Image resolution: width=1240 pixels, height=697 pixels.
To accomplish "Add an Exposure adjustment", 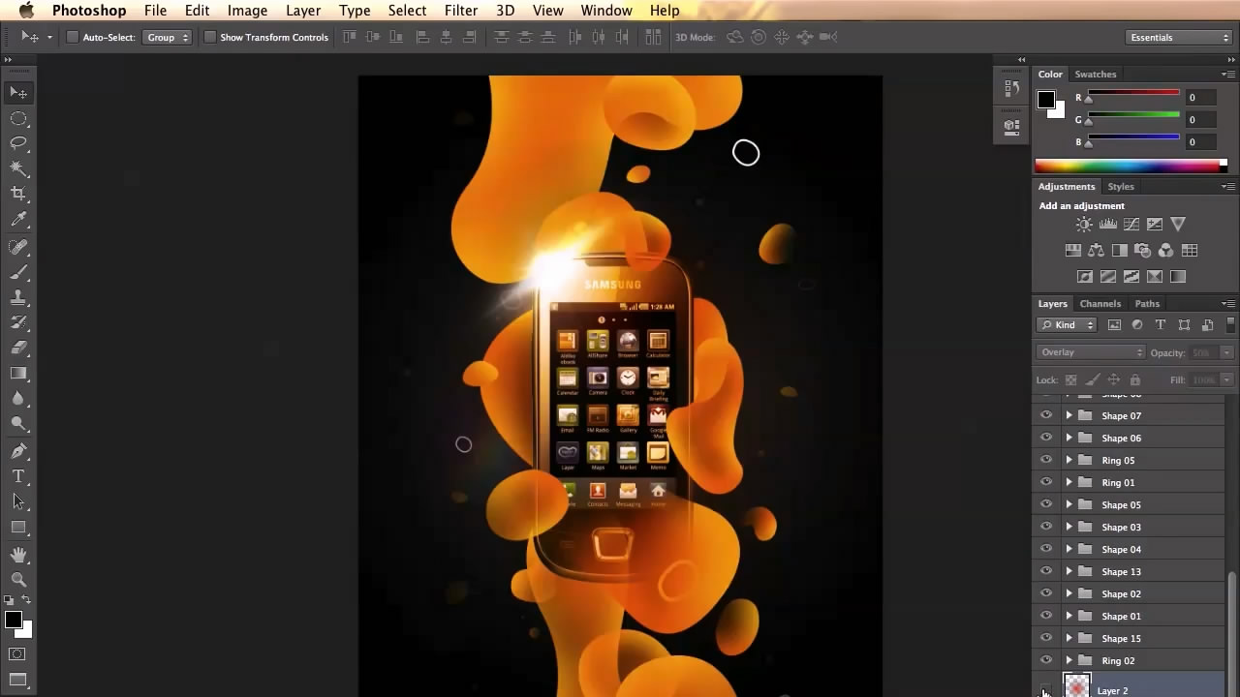I will click(1154, 225).
